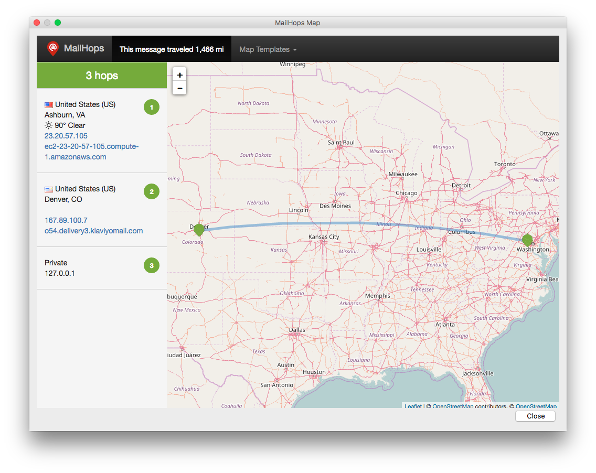Click the Louisville label on the map
This screenshot has width=596, height=473.
429,250
